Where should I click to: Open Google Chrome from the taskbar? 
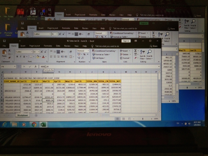pyautogui.click(x=34, y=124)
